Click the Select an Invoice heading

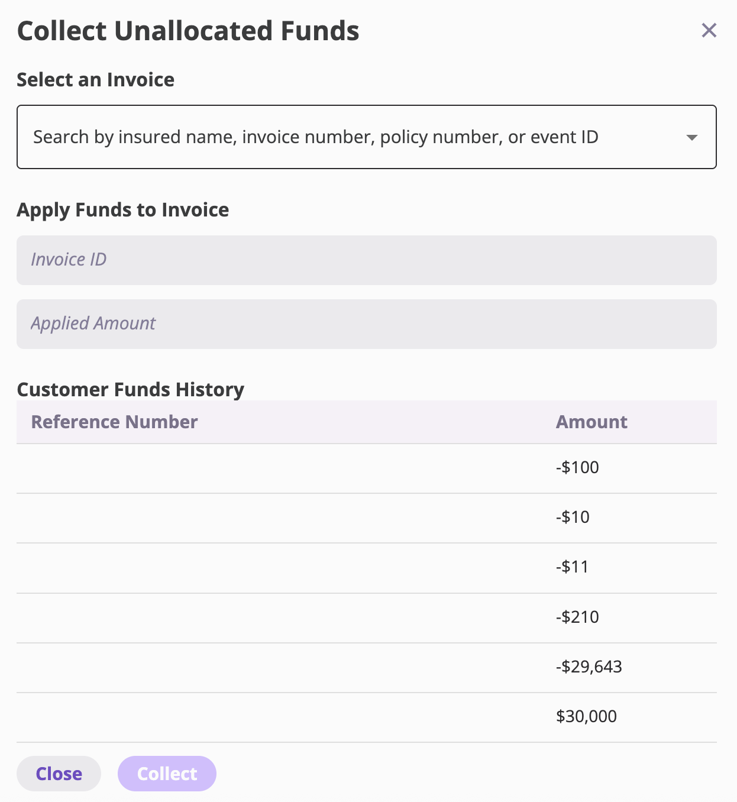pos(95,79)
